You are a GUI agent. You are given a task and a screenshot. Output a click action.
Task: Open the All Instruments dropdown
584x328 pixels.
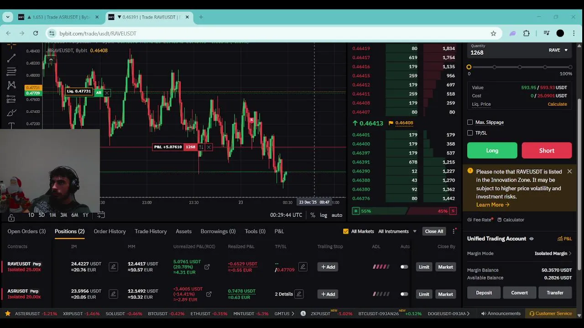(397, 231)
